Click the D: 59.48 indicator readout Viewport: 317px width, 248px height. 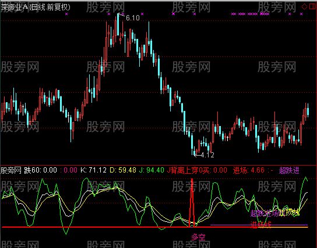[x=123, y=170]
